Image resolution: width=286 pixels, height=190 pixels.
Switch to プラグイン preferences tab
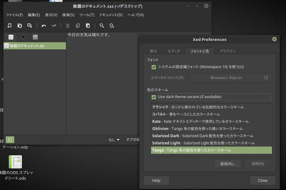click(x=227, y=51)
